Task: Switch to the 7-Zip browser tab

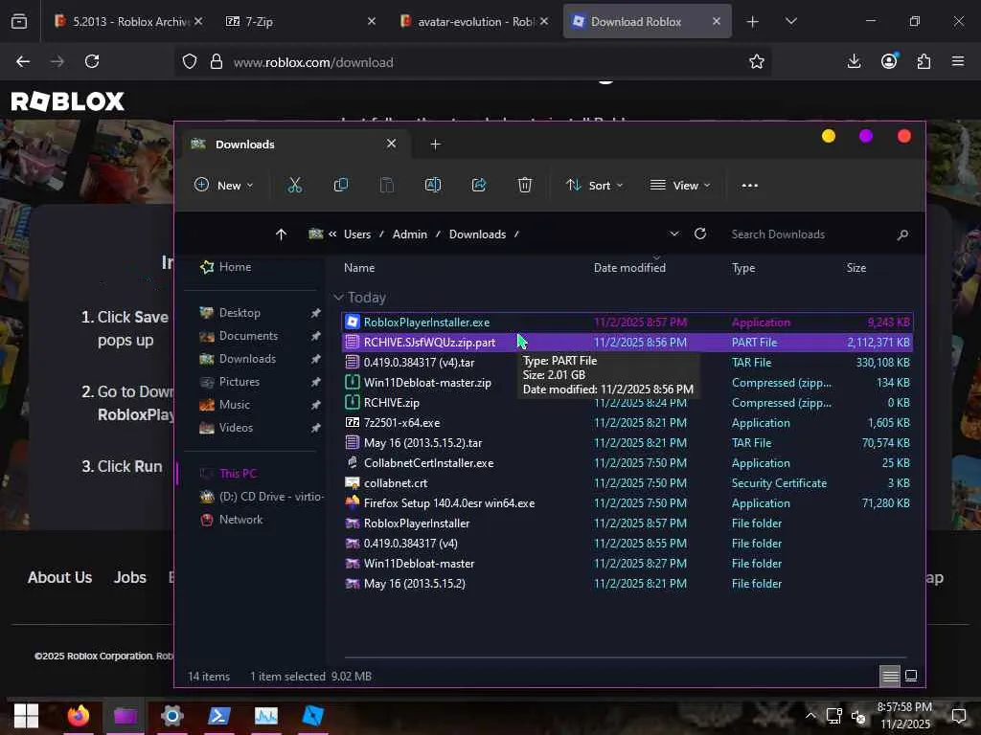Action: (x=300, y=21)
